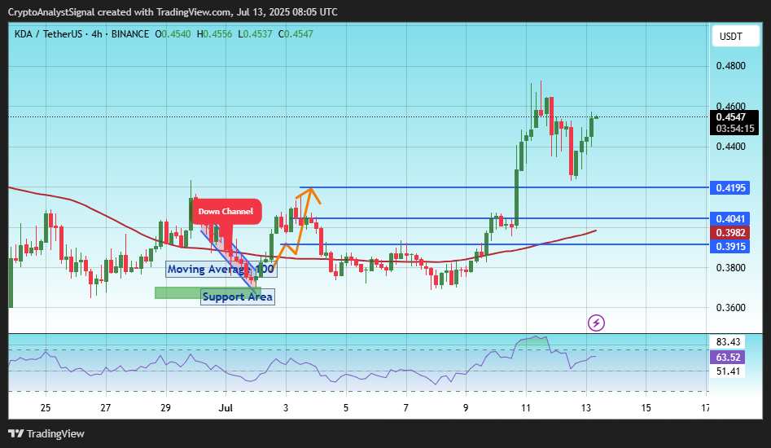Click the 7 date label on time axis
The width and height of the screenshot is (771, 448).
point(406,407)
